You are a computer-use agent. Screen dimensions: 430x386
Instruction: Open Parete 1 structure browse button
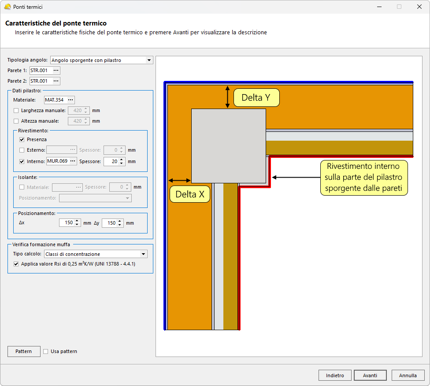(56, 70)
